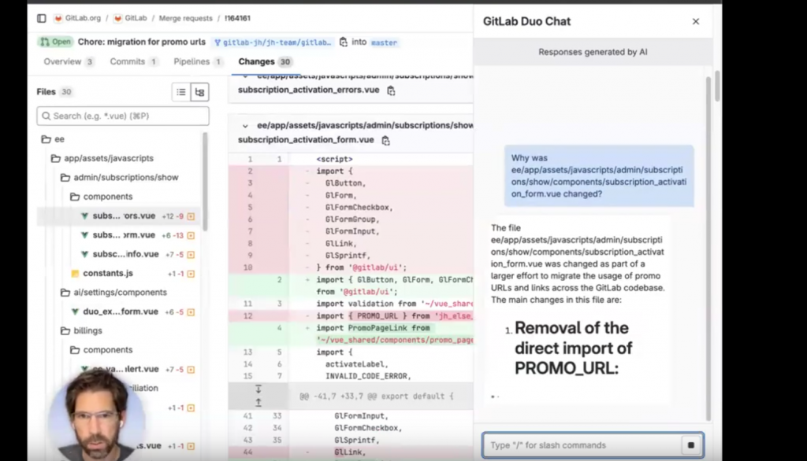
Task: Click the Duo Chat panel scrollbar
Action: point(708,247)
